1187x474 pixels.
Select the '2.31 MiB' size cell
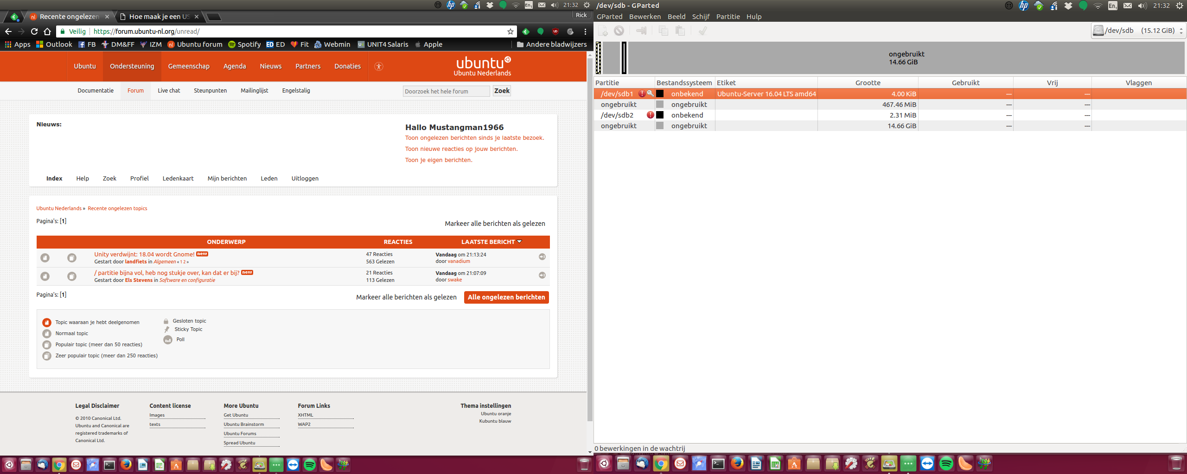[x=868, y=115]
